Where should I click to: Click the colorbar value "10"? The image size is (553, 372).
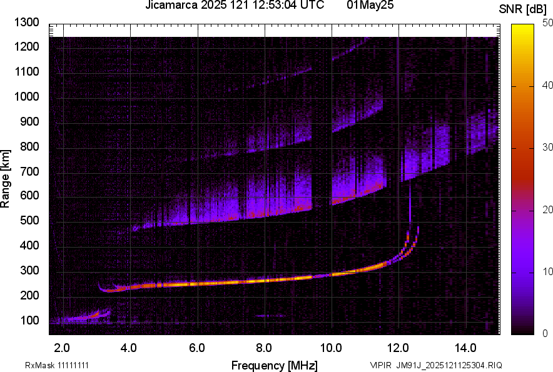click(548, 271)
